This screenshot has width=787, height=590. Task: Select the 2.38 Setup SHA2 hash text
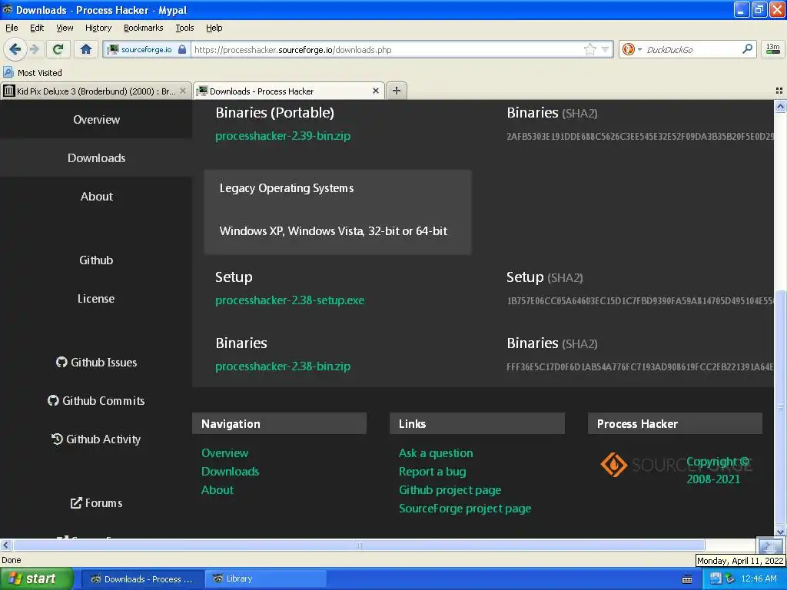click(640, 300)
